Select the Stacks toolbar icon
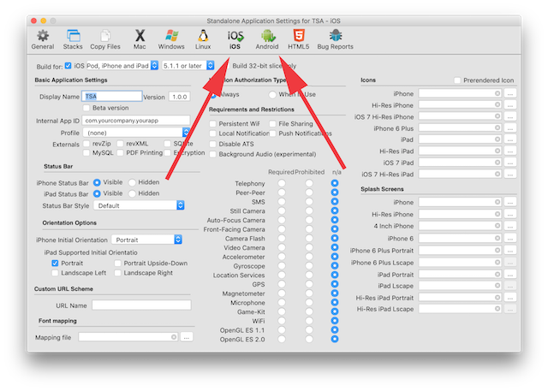Image resolution: width=548 pixels, height=391 pixels. point(73,39)
